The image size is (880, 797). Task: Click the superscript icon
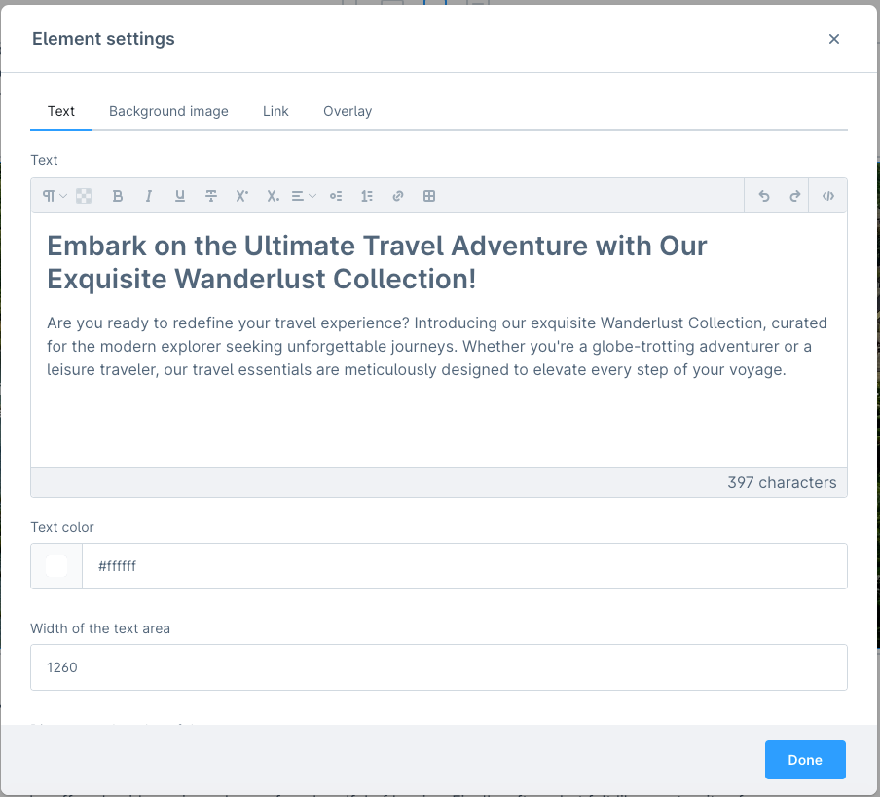pos(242,196)
